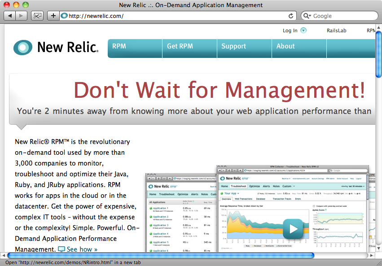Click the '3,000 companies to monitor' text

tap(59, 163)
